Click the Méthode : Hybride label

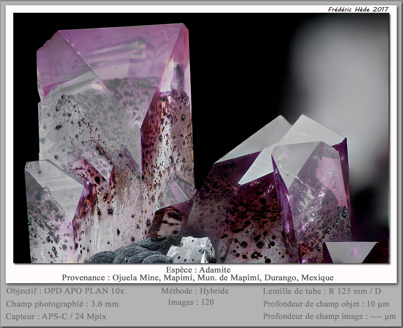click(x=195, y=291)
